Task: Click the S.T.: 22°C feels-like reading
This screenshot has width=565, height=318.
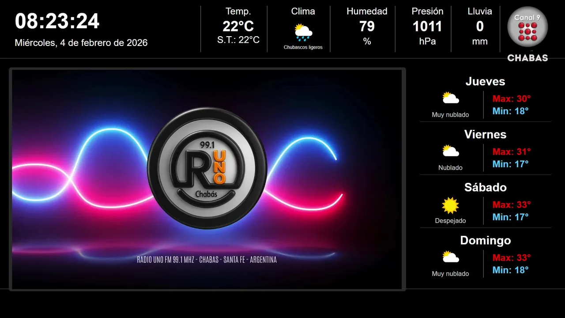Action: [x=238, y=40]
